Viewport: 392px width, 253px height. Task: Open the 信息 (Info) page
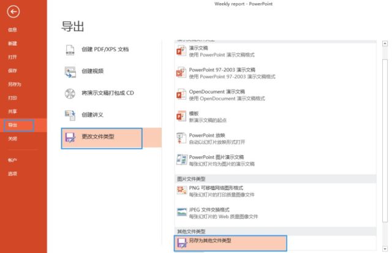[12, 30]
